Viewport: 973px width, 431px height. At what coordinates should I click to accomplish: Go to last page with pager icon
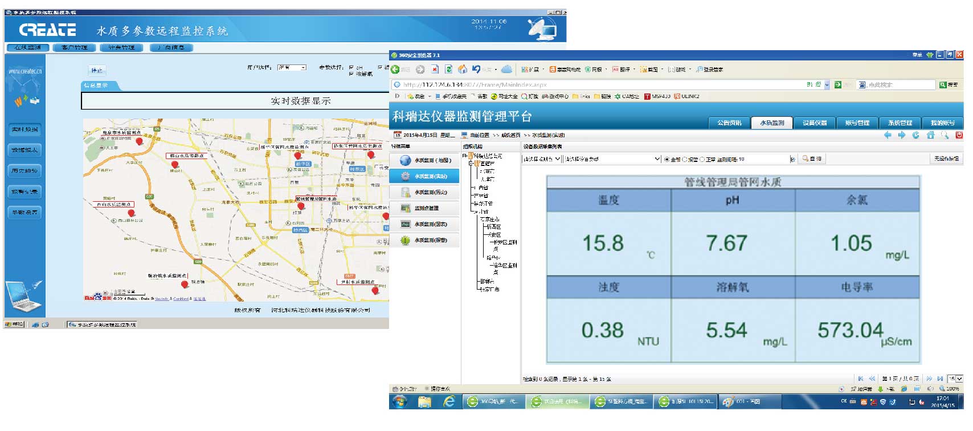click(941, 379)
